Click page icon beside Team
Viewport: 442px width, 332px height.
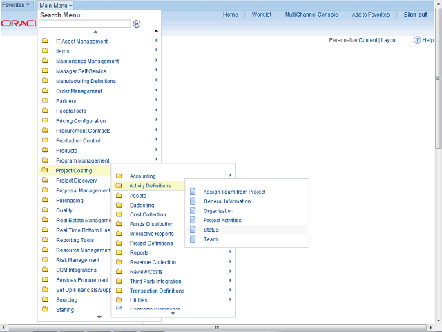pyautogui.click(x=193, y=239)
